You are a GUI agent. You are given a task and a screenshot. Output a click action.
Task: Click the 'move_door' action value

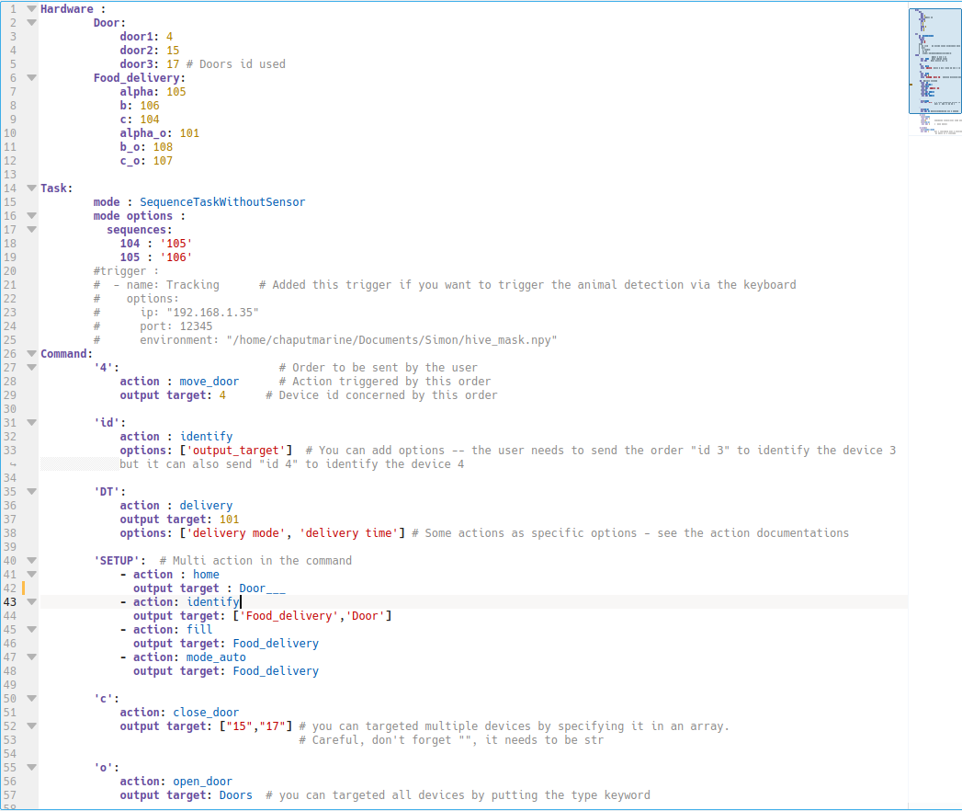[x=209, y=382]
